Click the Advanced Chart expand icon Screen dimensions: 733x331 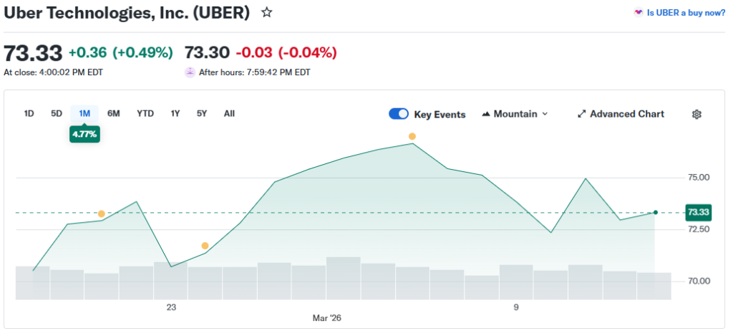coord(582,114)
